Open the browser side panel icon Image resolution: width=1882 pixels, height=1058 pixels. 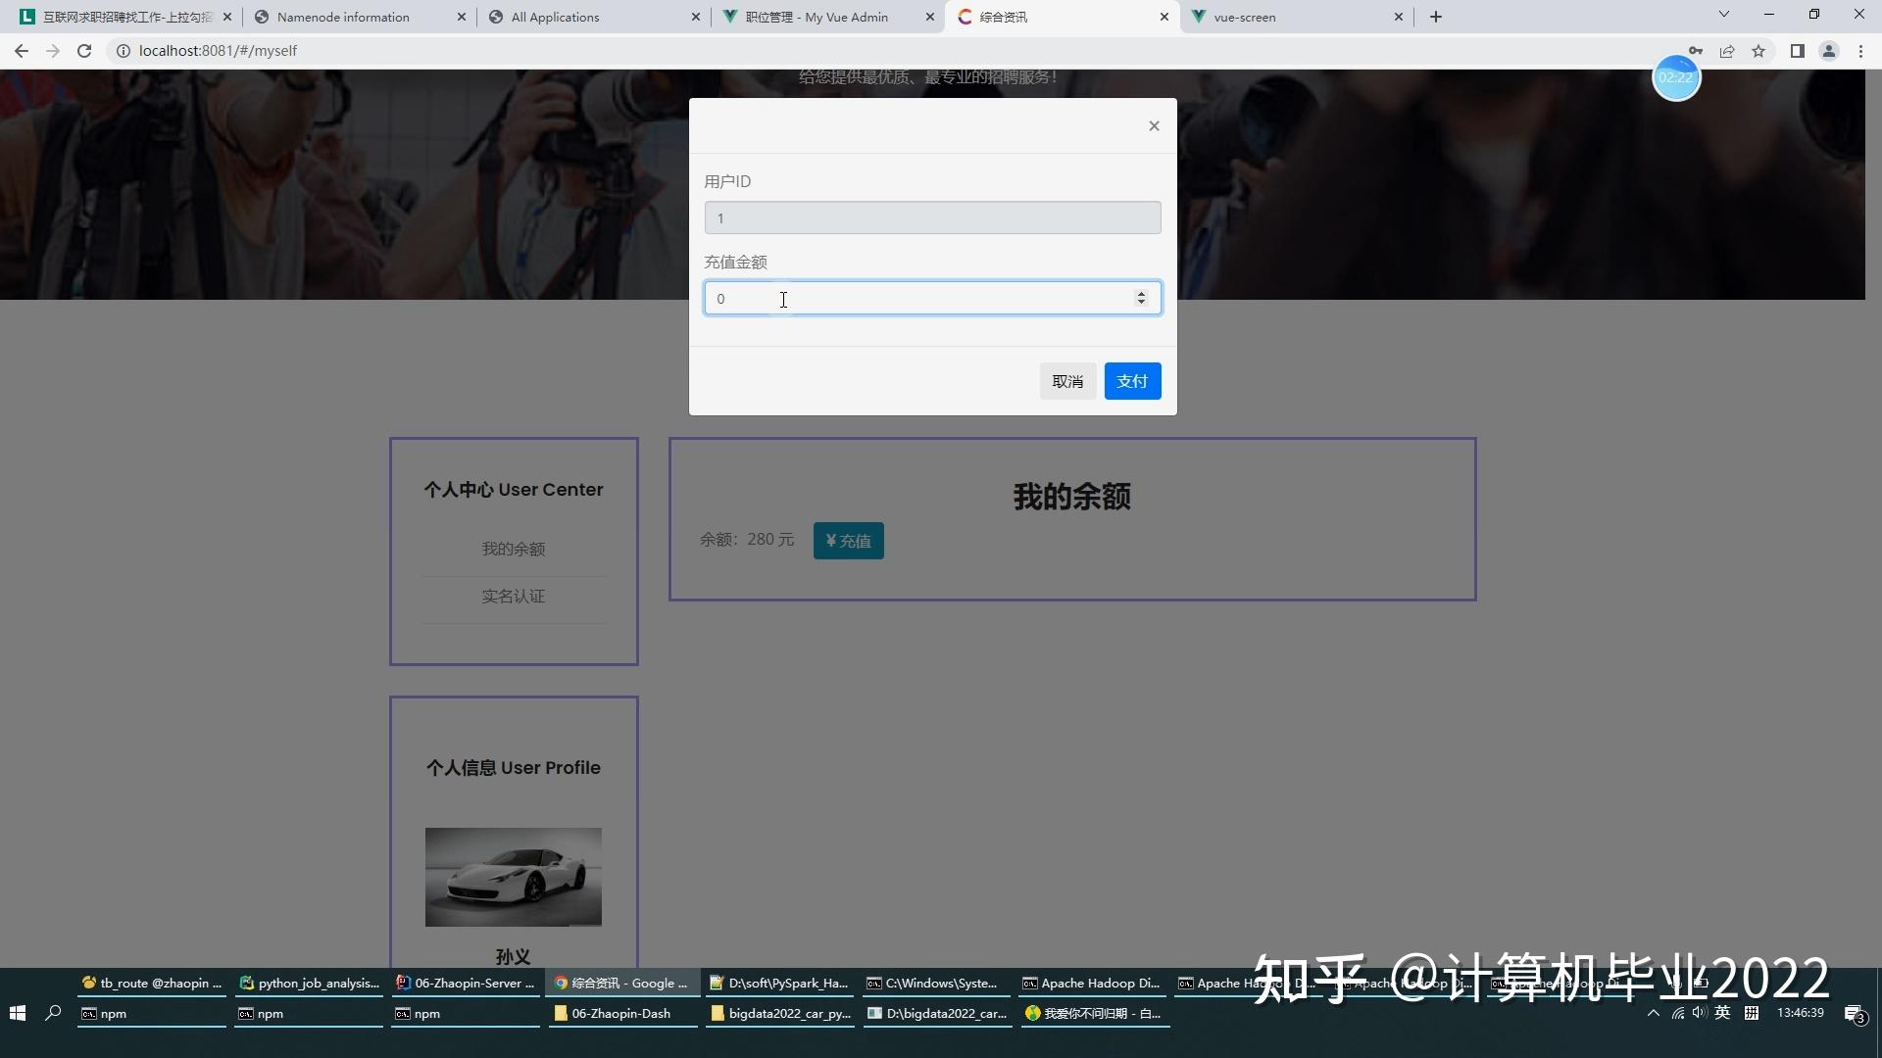coord(1797,51)
